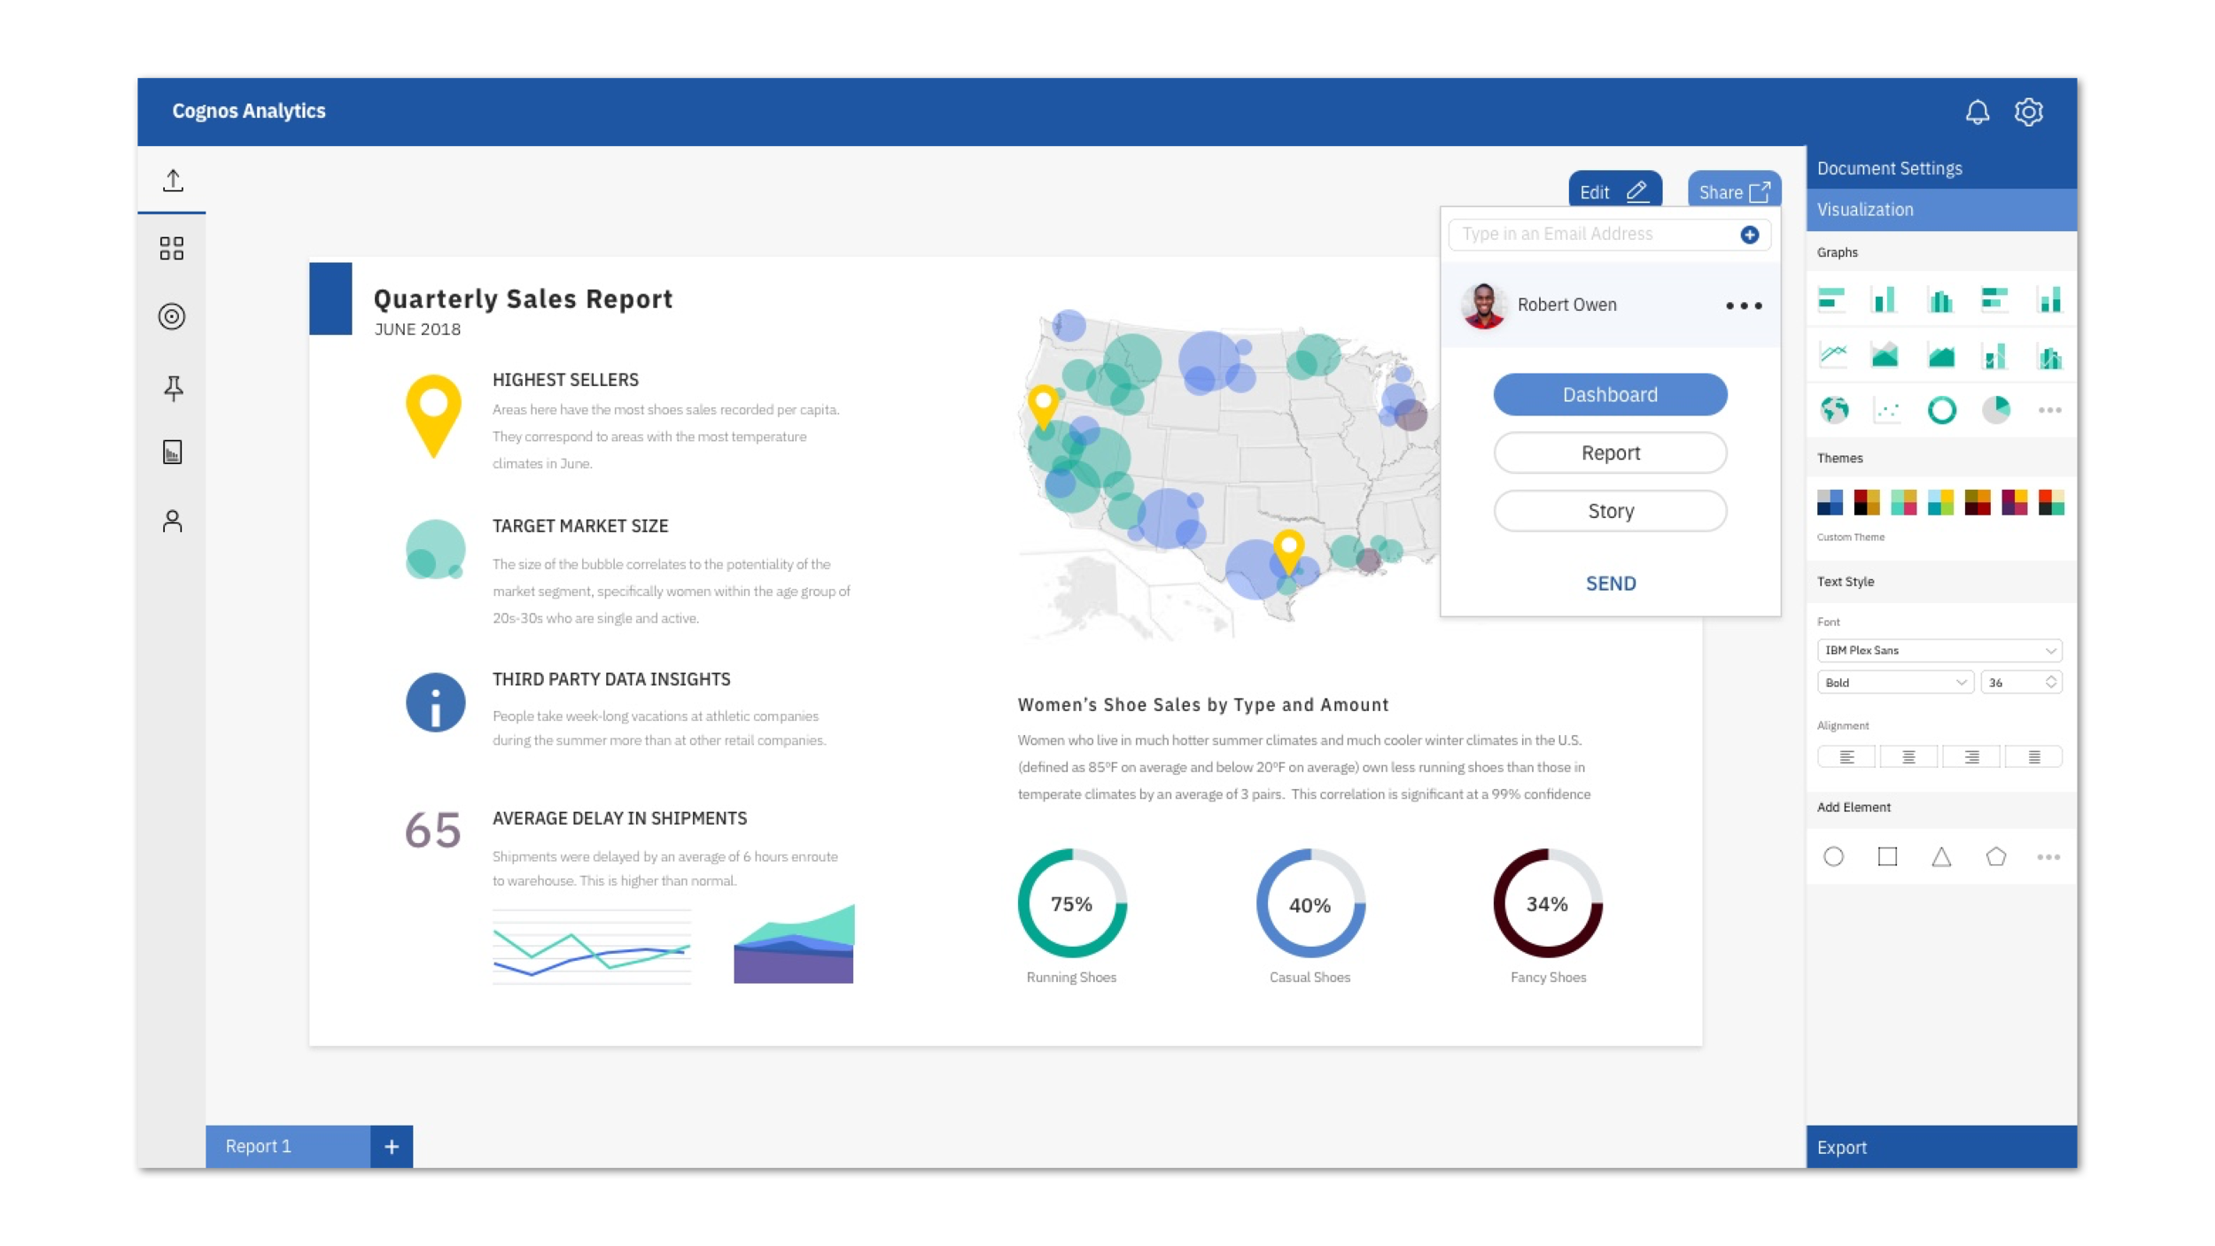Click the upload icon in sidebar
This screenshot has height=1246, width=2215.
[x=173, y=181]
